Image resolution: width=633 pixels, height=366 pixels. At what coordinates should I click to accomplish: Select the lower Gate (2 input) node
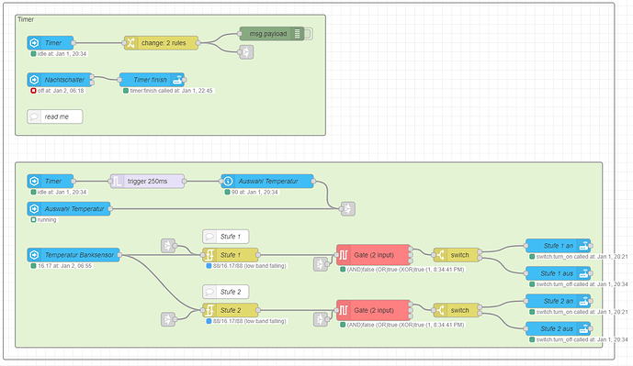[374, 310]
